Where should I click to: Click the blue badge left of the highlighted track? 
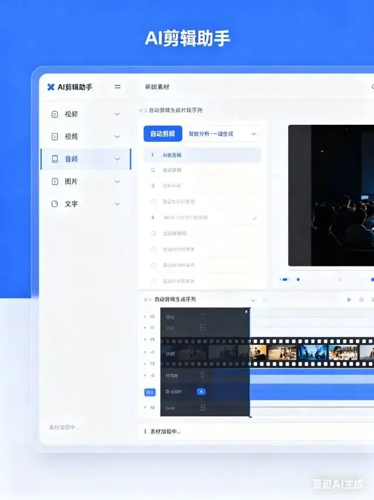click(x=150, y=392)
